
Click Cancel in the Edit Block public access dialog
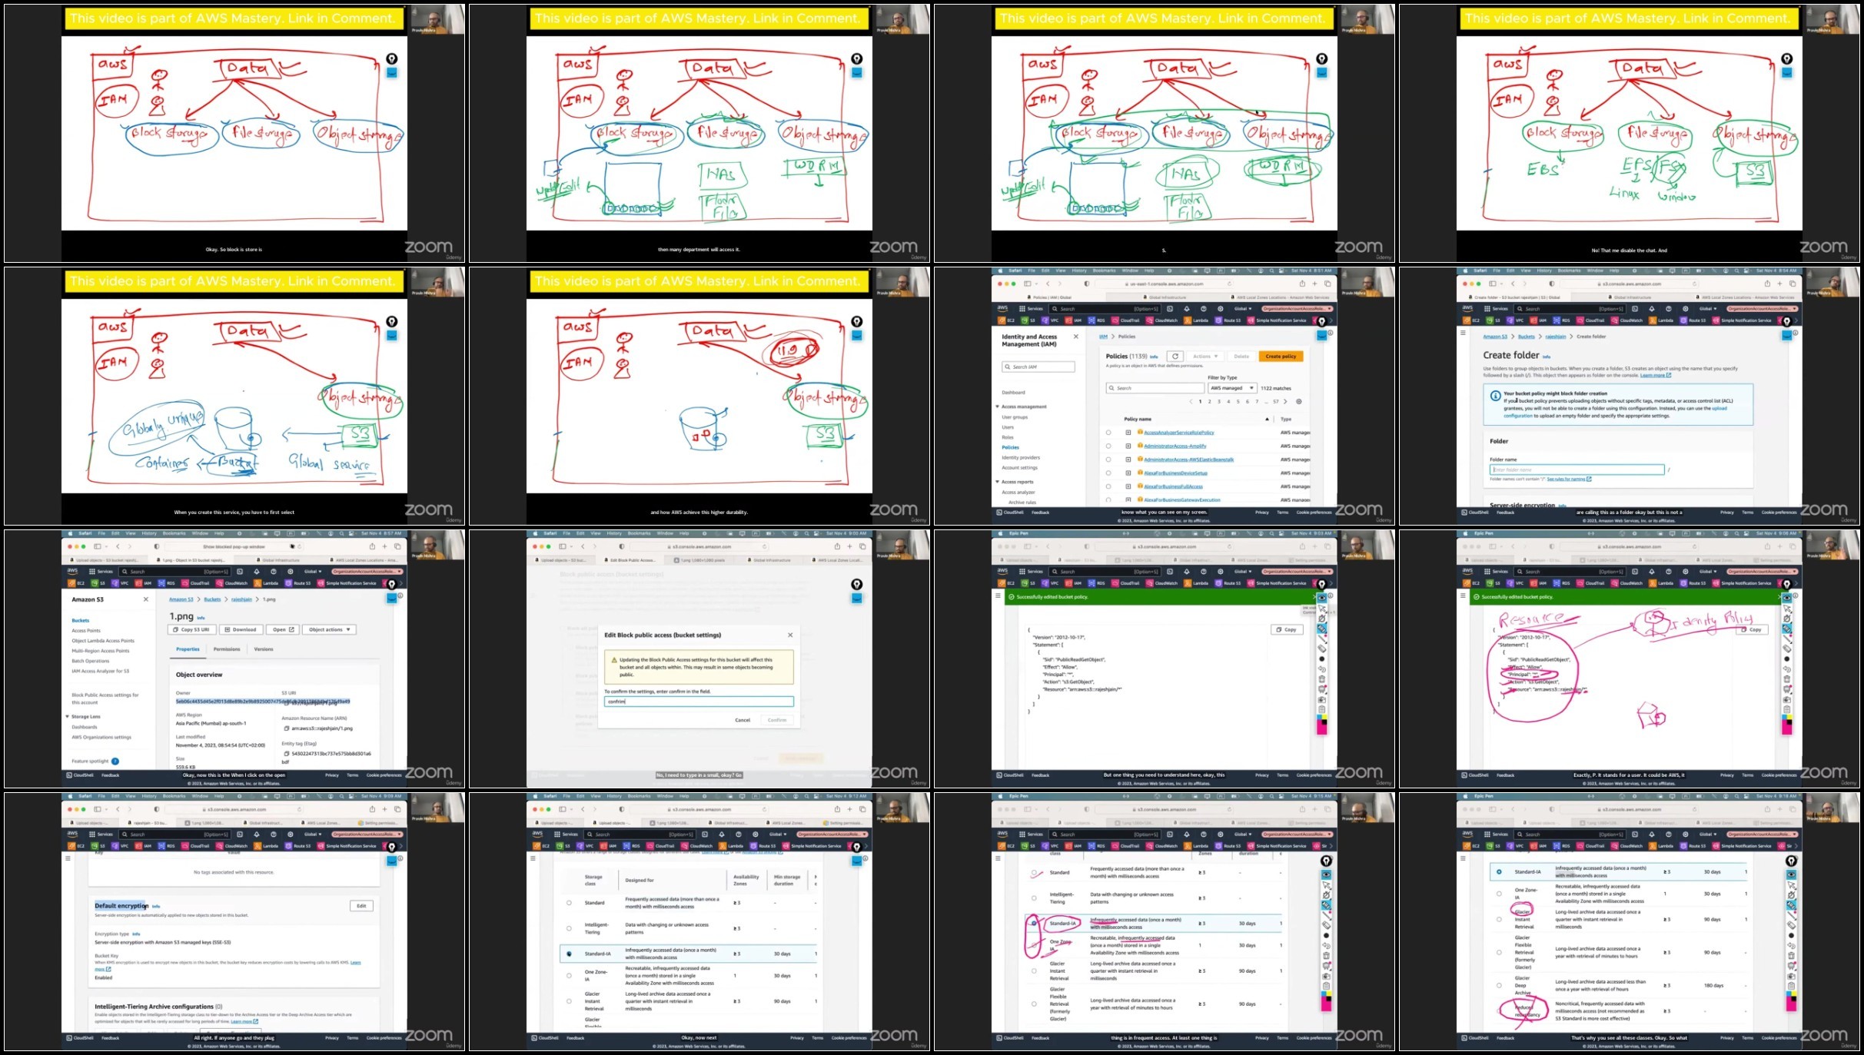coord(743,720)
